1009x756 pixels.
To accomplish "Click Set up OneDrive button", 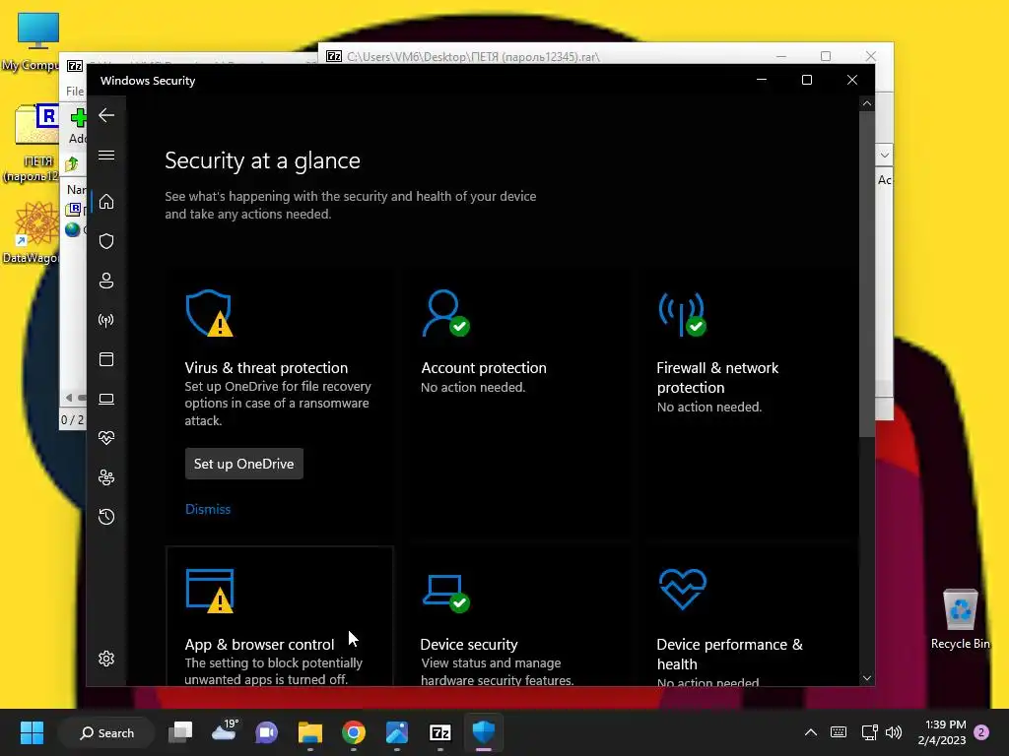I will tap(244, 464).
